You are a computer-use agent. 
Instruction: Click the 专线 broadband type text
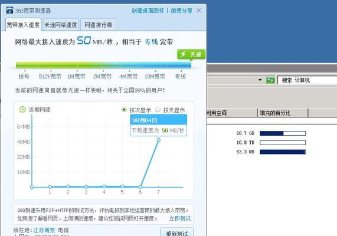point(151,42)
